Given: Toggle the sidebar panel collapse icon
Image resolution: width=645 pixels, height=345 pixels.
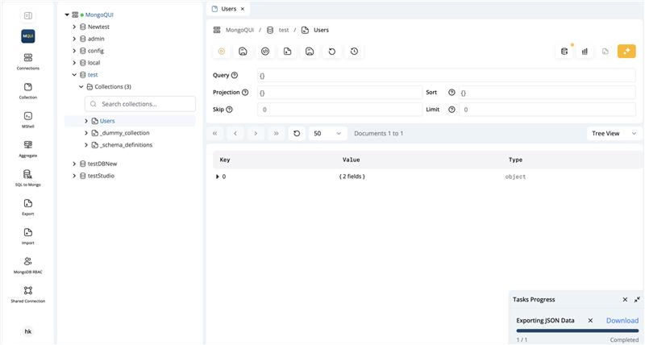Looking at the screenshot, I should [x=28, y=15].
